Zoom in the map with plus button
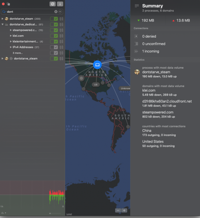The height and width of the screenshot is (218, 200). click(x=124, y=210)
